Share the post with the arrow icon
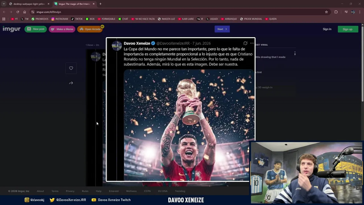Image resolution: width=364 pixels, height=205 pixels. pos(71,83)
